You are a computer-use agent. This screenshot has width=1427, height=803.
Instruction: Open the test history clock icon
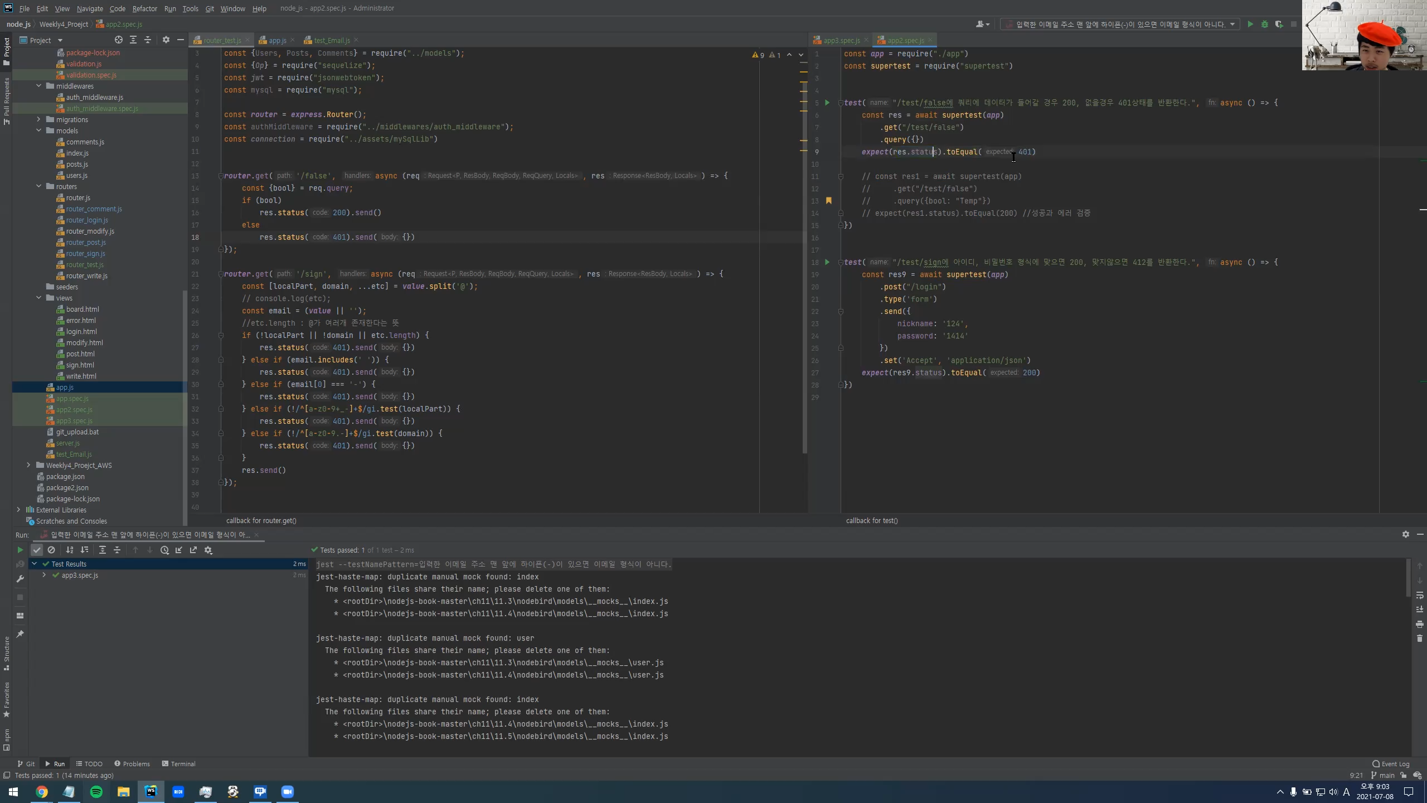click(164, 550)
